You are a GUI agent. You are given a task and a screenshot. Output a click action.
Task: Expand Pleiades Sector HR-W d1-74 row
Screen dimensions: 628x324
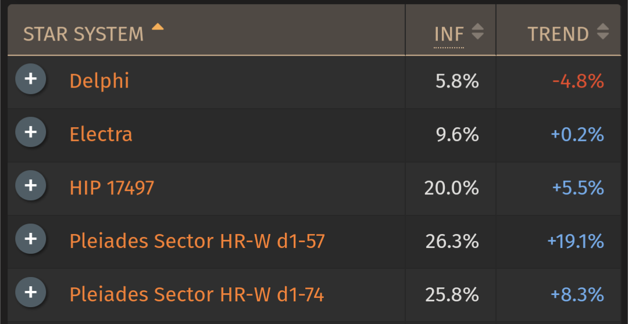[31, 293]
